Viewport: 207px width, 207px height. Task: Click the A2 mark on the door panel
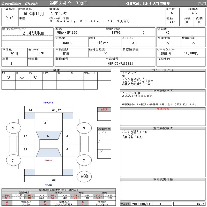click(x=25, y=136)
